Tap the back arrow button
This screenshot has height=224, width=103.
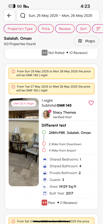click(9, 15)
